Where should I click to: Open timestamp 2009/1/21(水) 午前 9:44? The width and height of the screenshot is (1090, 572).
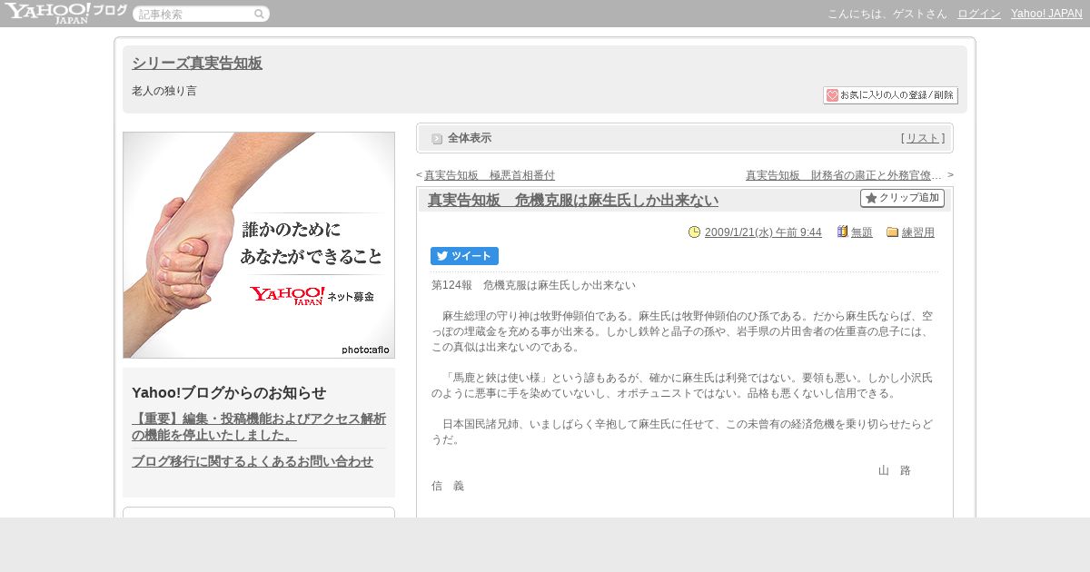click(763, 232)
